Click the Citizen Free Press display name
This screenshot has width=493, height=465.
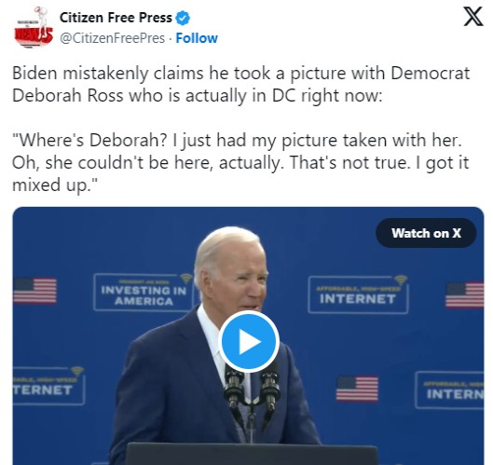coord(116,18)
